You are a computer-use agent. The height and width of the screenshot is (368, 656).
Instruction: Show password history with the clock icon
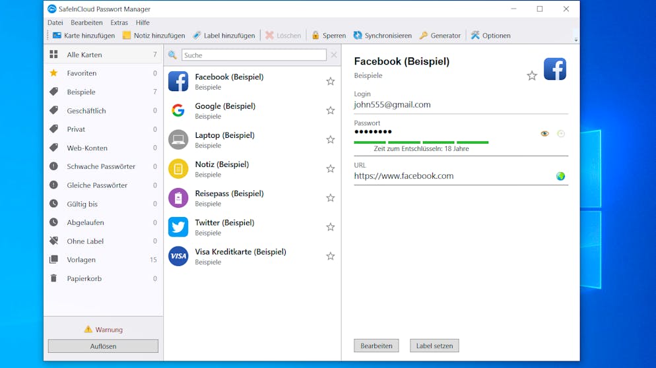561,134
